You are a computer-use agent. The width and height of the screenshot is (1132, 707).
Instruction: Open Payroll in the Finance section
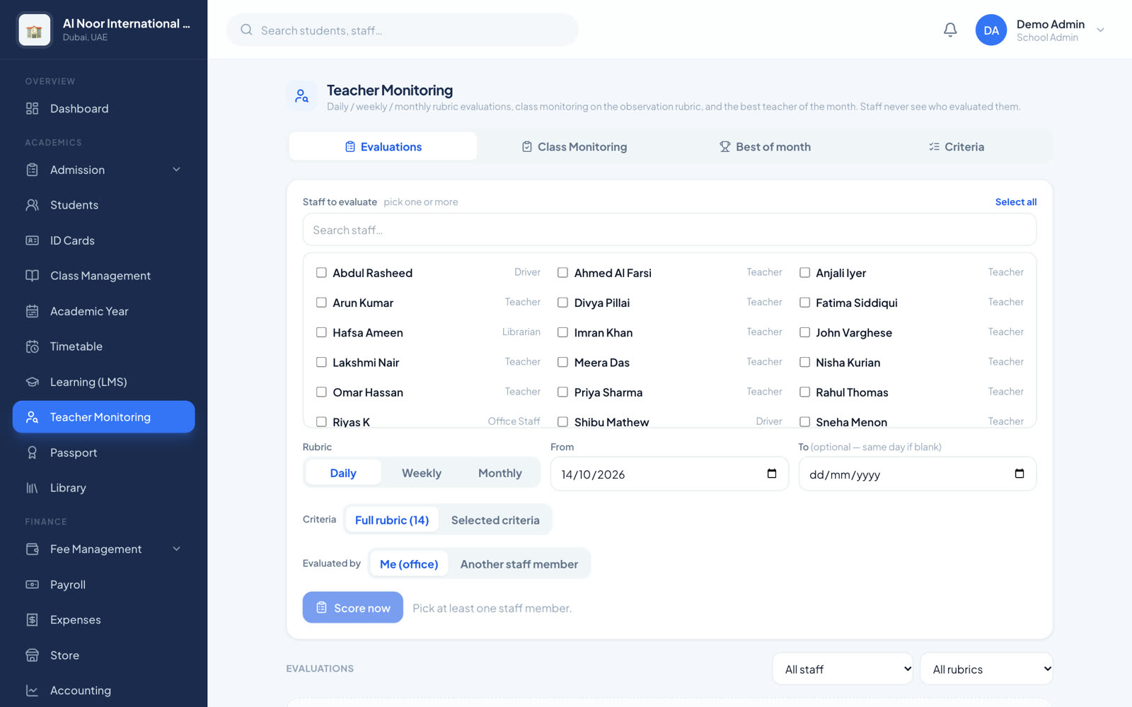[103, 585]
